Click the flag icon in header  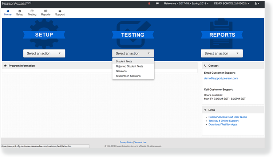click(x=157, y=3)
